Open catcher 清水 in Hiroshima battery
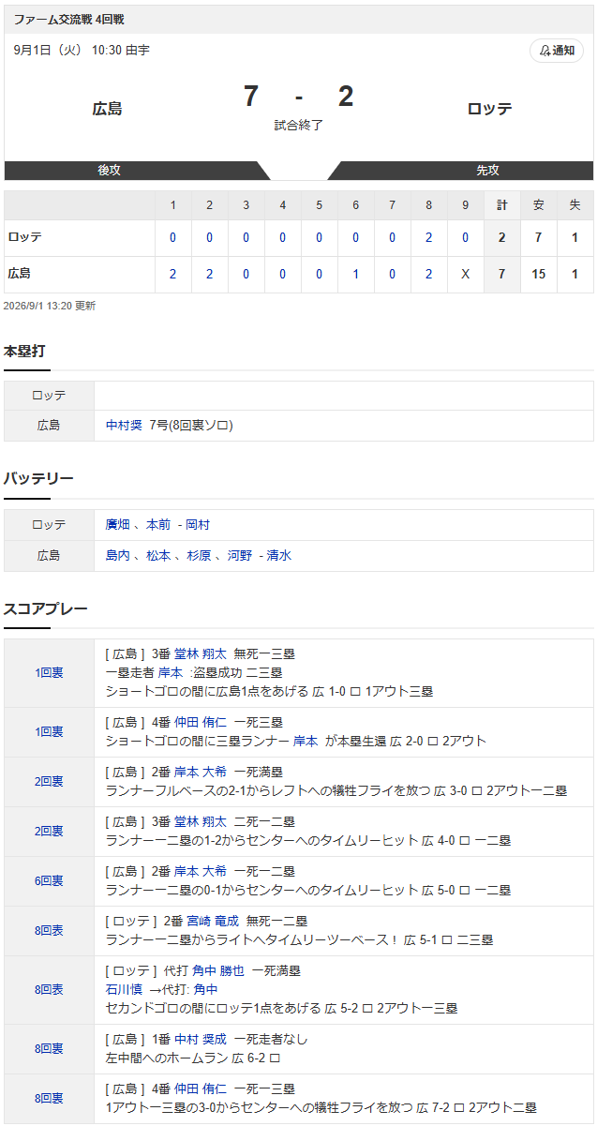The width and height of the screenshot is (597, 1126). pos(279,556)
